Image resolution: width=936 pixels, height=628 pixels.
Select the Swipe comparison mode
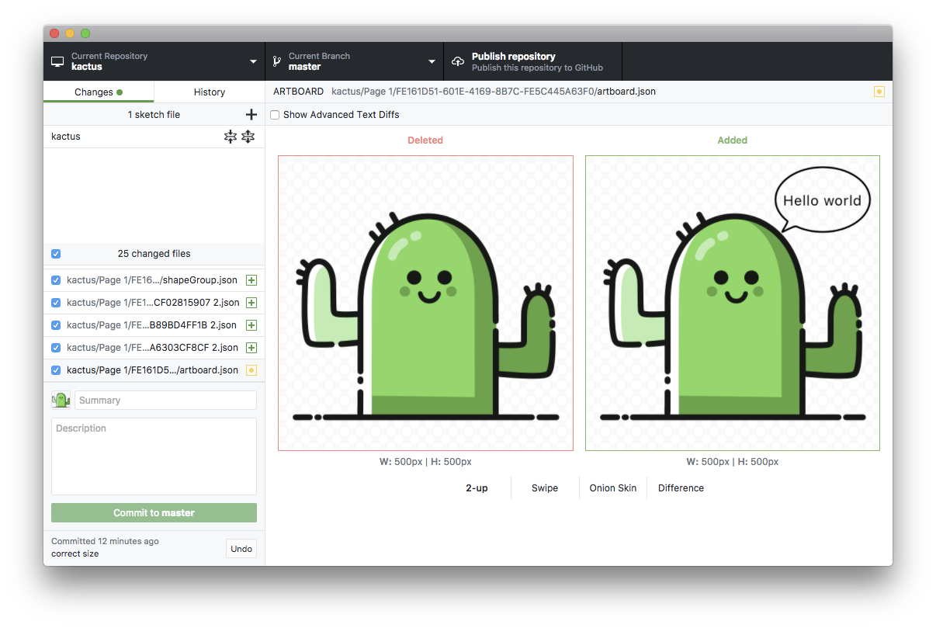coord(545,488)
